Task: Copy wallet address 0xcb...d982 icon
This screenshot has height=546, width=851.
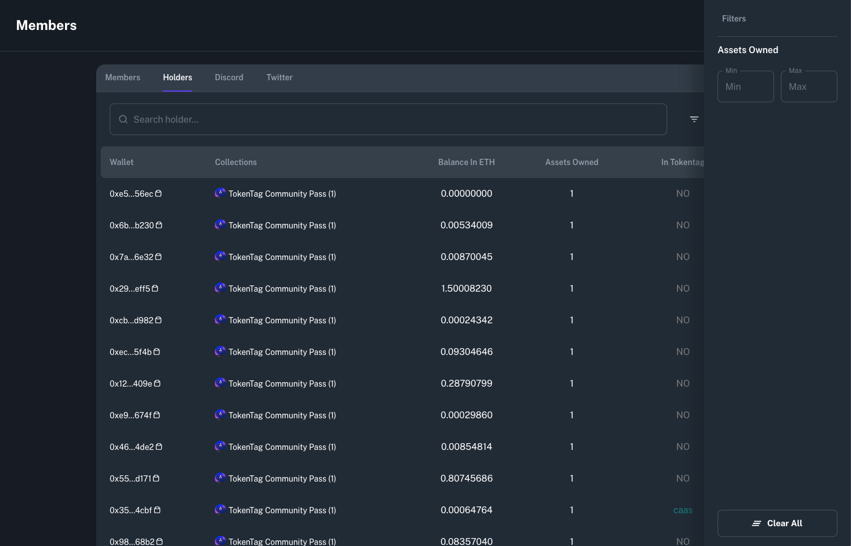Action: [x=158, y=320]
